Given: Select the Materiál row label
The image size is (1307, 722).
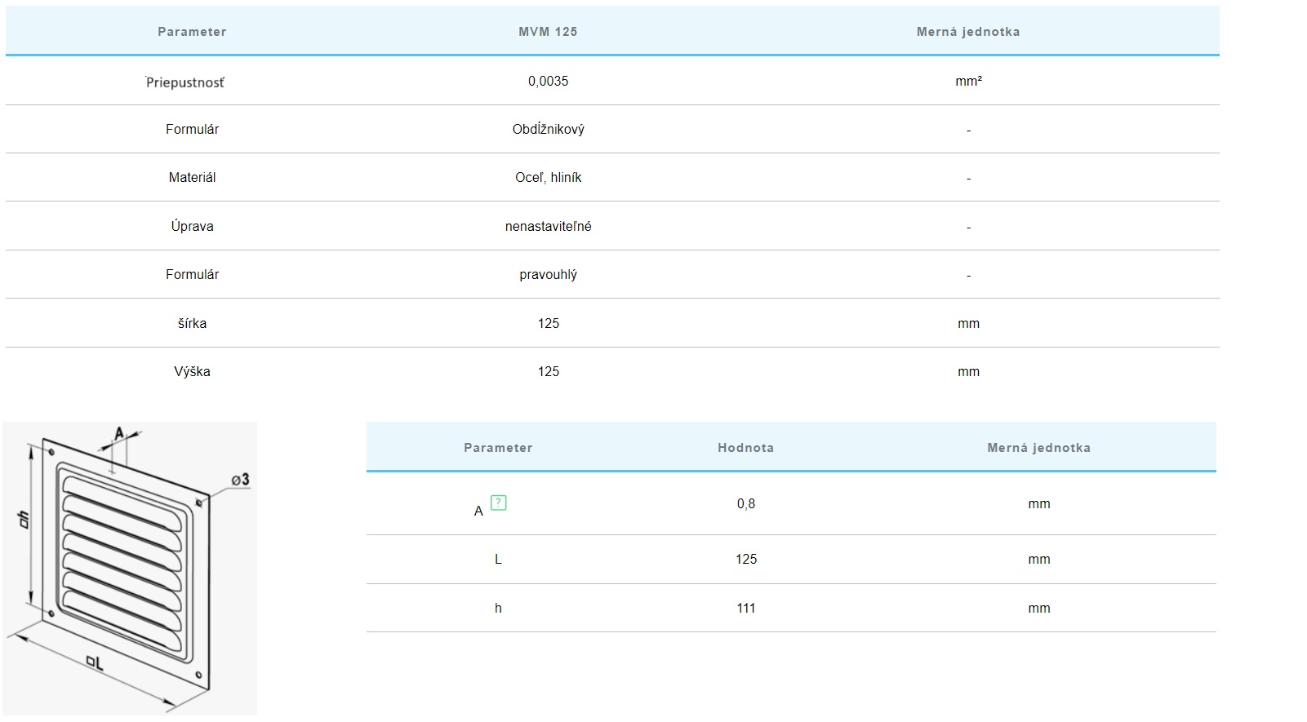Looking at the screenshot, I should pos(192,177).
